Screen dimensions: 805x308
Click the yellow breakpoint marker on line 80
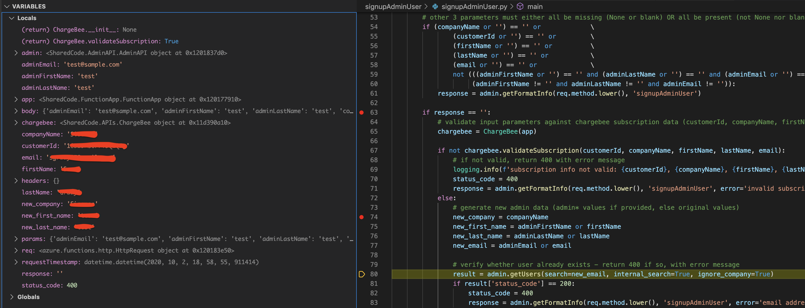tap(362, 274)
